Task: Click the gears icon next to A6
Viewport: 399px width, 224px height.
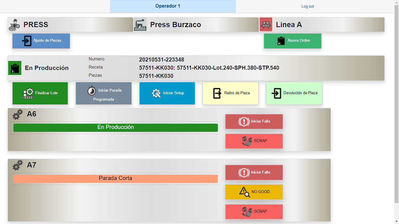Action: pos(18,114)
